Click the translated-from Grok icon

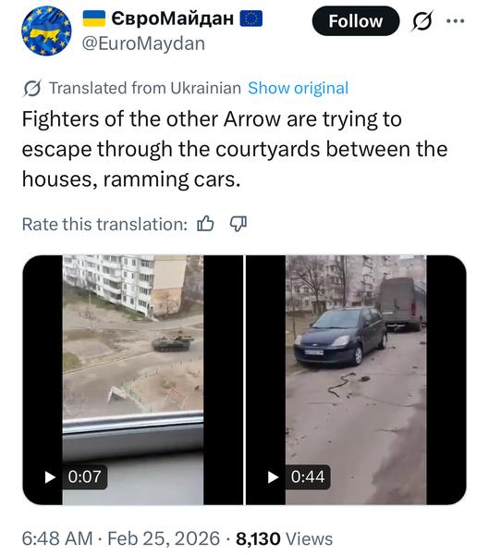pyautogui.click(x=32, y=88)
